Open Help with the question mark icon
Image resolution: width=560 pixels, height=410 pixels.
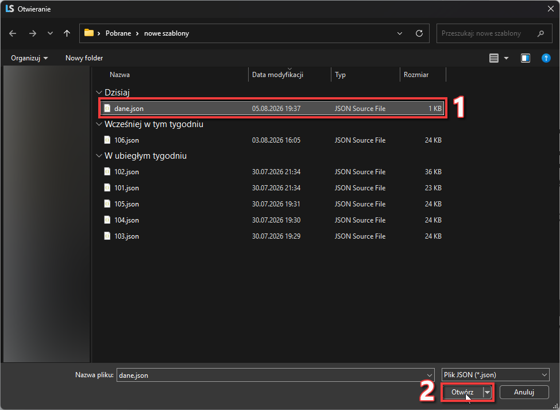(x=546, y=58)
